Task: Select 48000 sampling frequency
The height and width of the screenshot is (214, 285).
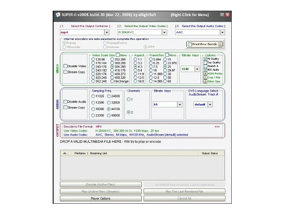Action: [x=108, y=116]
